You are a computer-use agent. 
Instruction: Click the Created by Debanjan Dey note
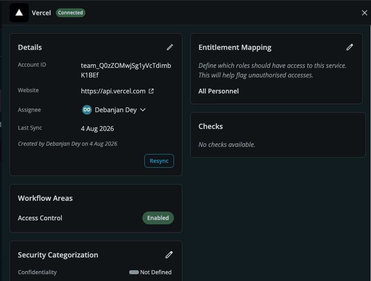[67, 144]
